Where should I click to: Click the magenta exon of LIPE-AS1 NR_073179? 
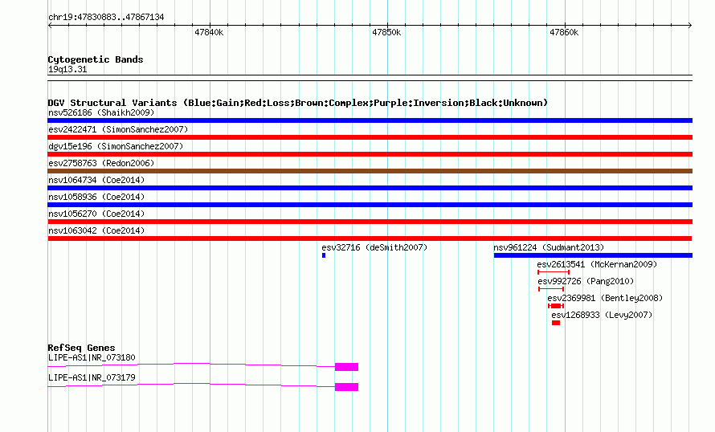pos(346,387)
